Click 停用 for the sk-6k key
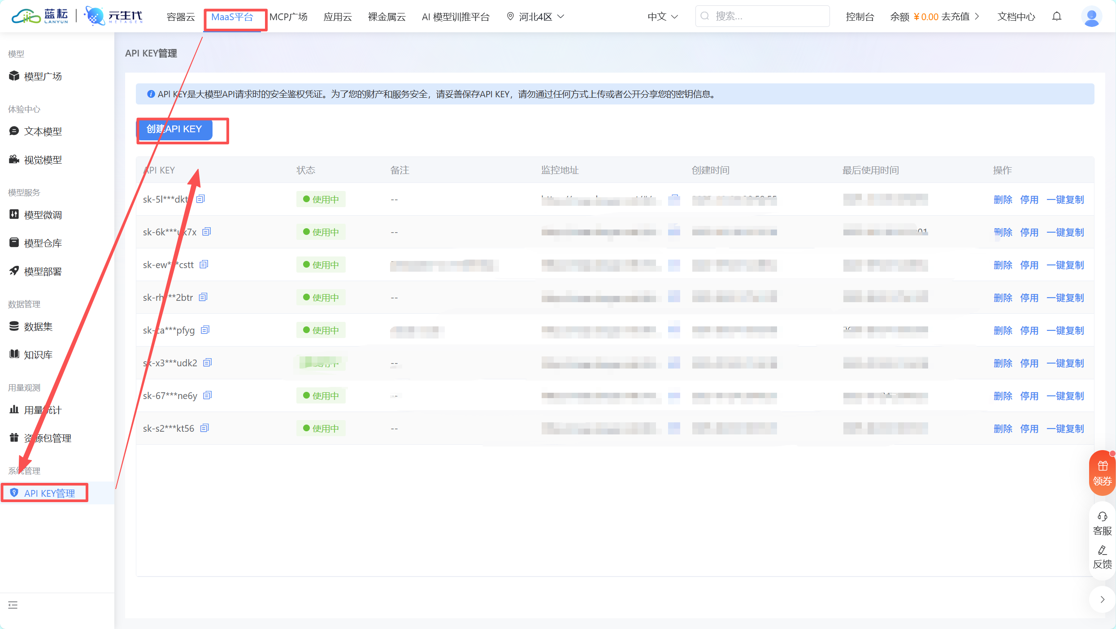Viewport: 1116px width, 629px height. [x=1029, y=232]
